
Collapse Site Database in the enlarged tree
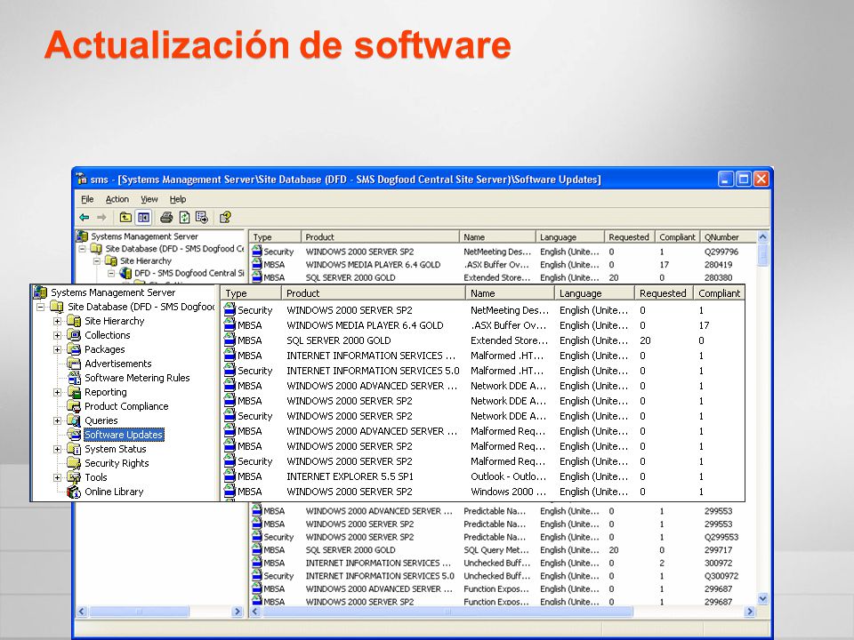(x=40, y=307)
